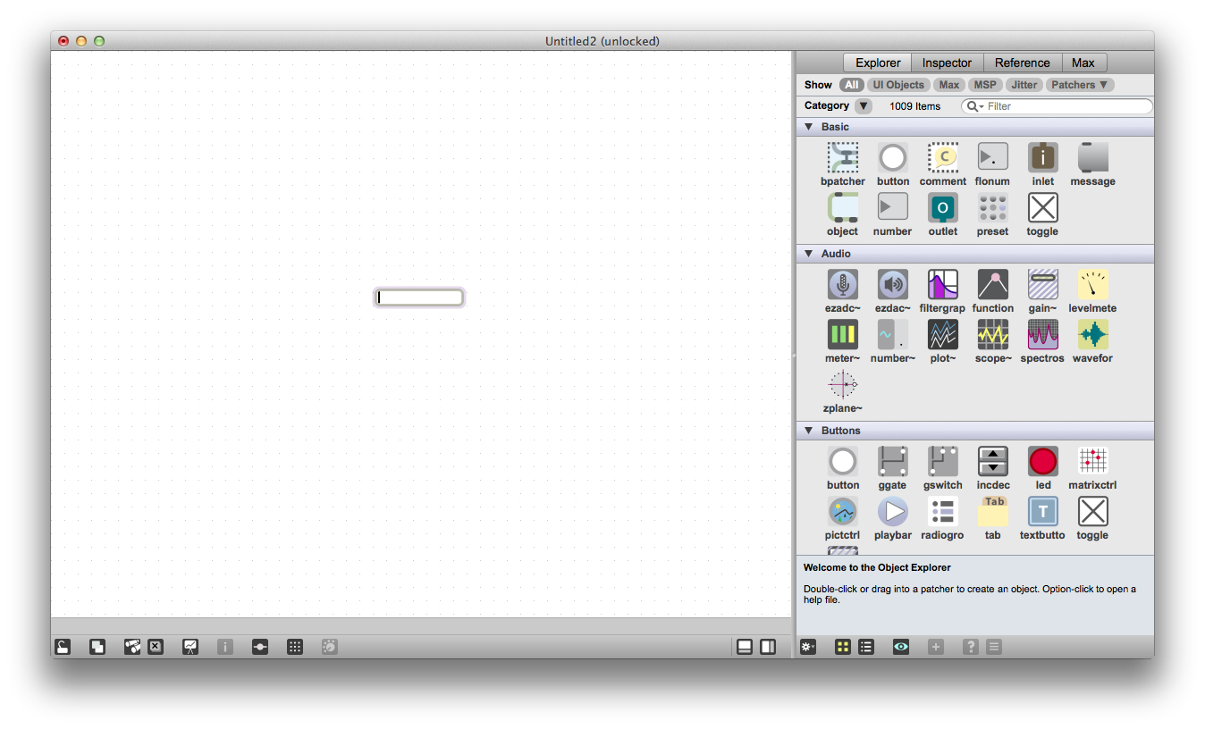Show only Jitter objects filter
Image resolution: width=1205 pixels, height=729 pixels.
(1024, 85)
